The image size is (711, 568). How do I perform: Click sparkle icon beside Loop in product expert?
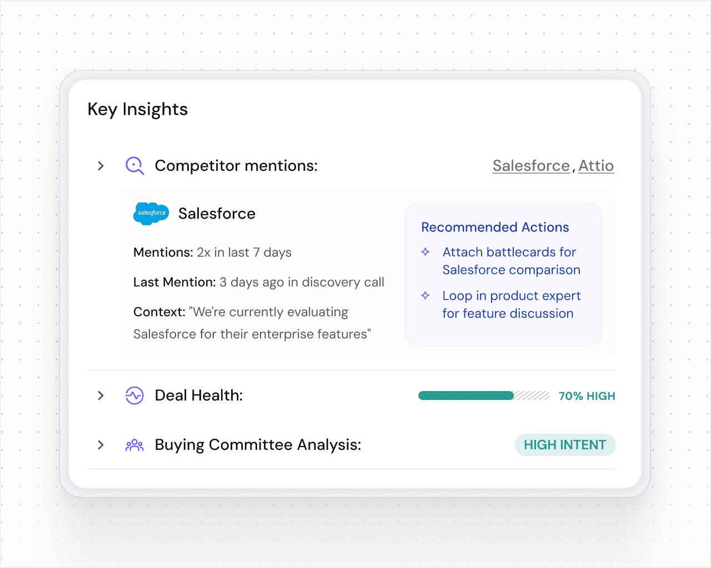click(x=425, y=296)
